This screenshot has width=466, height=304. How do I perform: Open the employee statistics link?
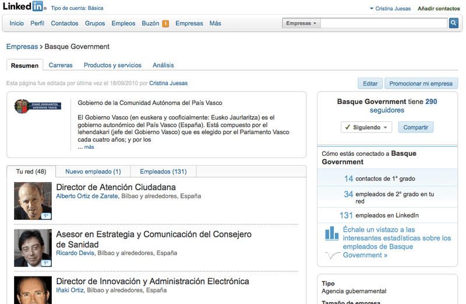397,242
